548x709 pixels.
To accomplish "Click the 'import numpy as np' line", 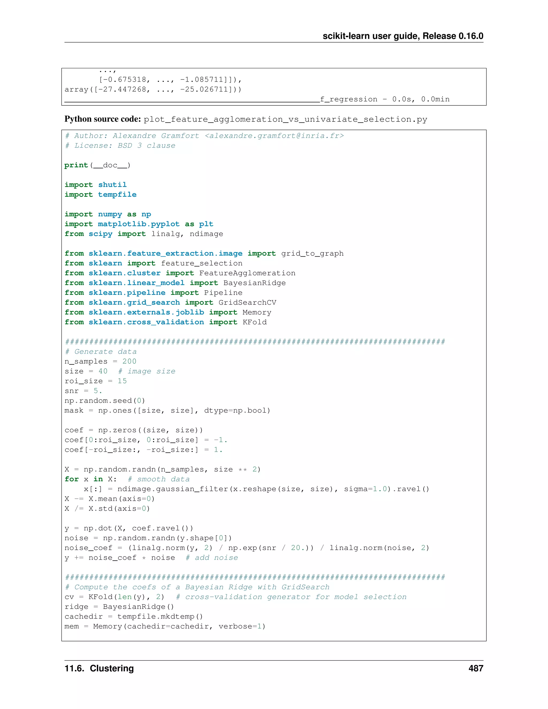I will tap(108, 214).
